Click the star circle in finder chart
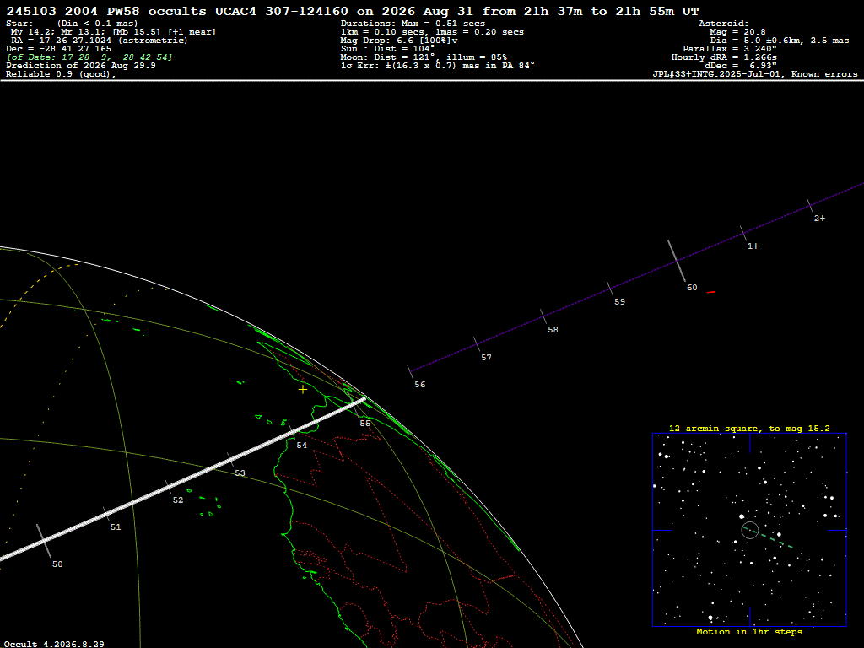864x648 pixels. pyautogui.click(x=750, y=530)
